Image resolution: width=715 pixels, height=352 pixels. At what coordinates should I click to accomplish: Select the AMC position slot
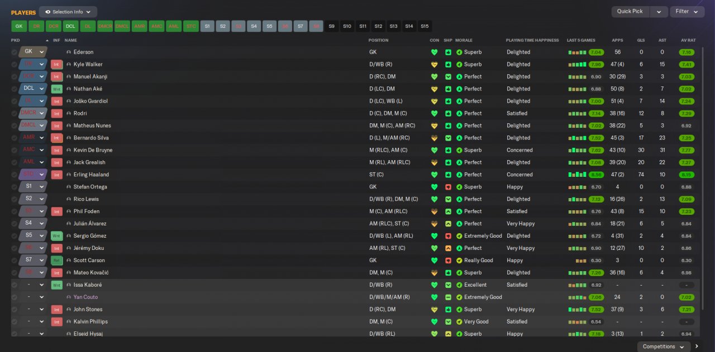pyautogui.click(x=156, y=26)
